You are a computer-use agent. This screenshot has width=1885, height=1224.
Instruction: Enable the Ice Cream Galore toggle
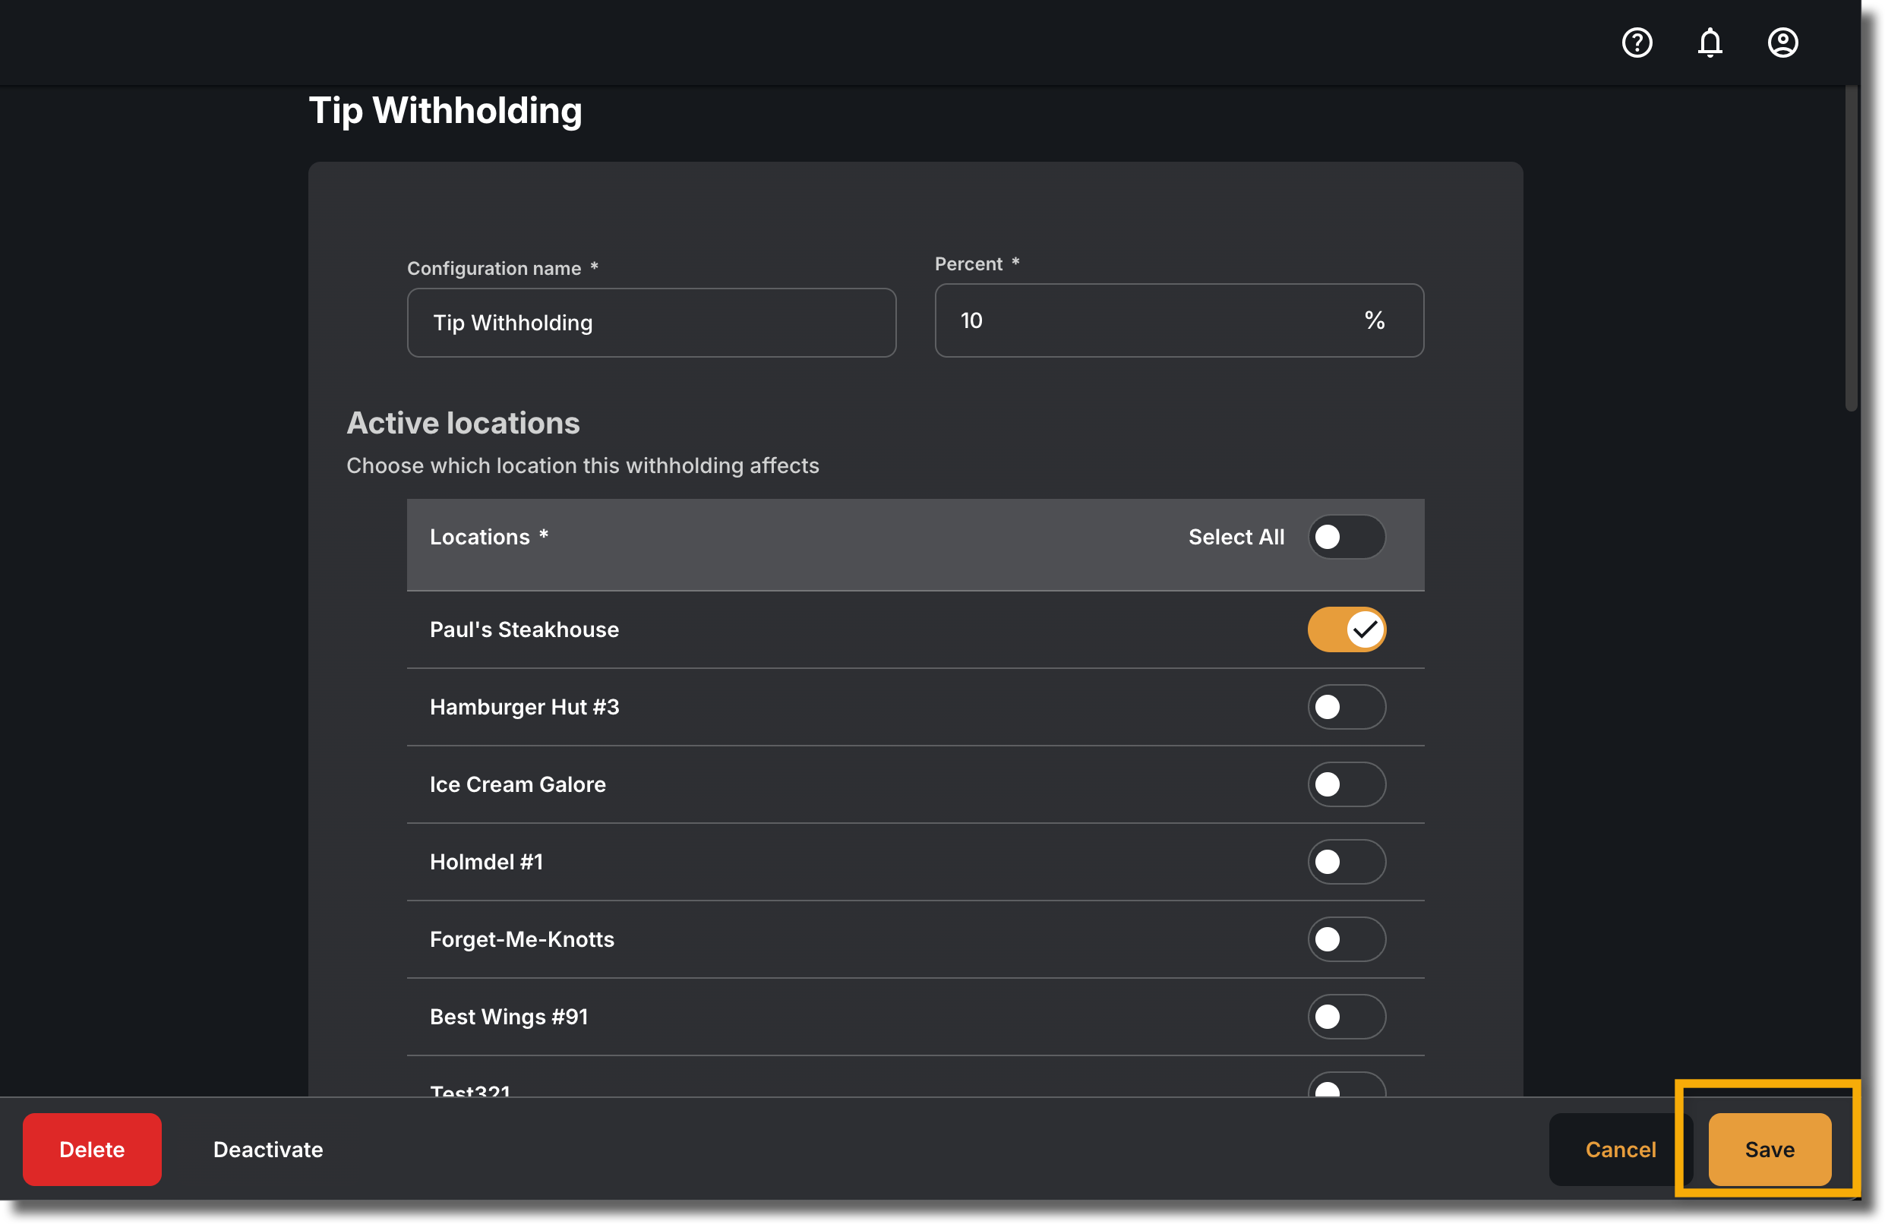pos(1347,784)
